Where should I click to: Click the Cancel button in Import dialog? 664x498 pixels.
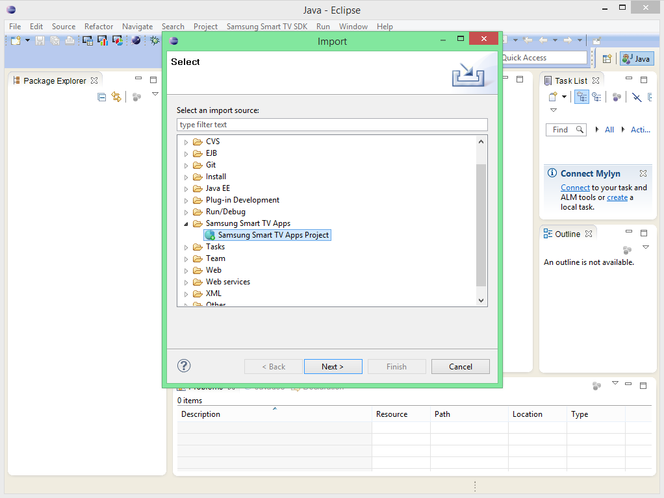point(460,367)
